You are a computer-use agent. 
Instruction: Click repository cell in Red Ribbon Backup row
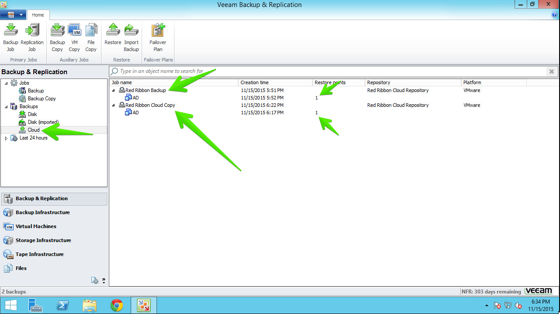click(x=398, y=90)
